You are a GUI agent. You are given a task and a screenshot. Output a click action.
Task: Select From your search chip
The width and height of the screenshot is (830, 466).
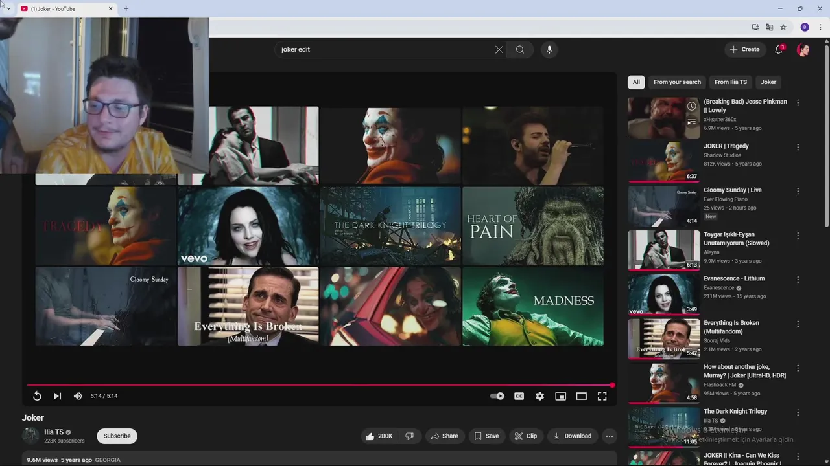coord(677,82)
